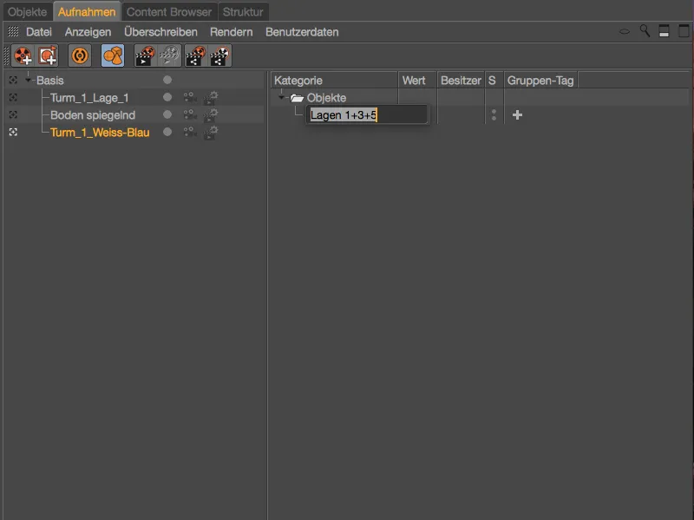Toggle the grey dot beside Turm_1_Lage_1
This screenshot has height=520, width=694.
point(167,97)
